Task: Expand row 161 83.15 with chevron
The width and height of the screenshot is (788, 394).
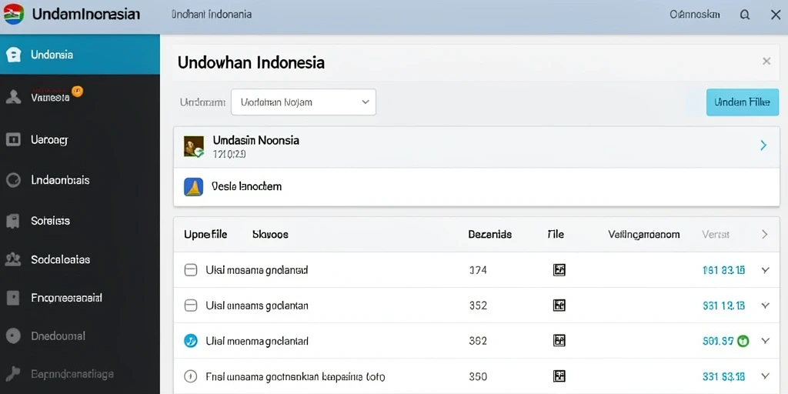Action: (766, 270)
